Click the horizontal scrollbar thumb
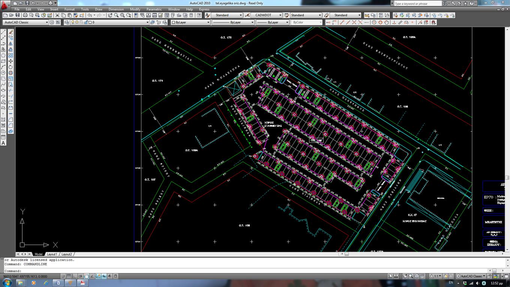 click(346, 254)
